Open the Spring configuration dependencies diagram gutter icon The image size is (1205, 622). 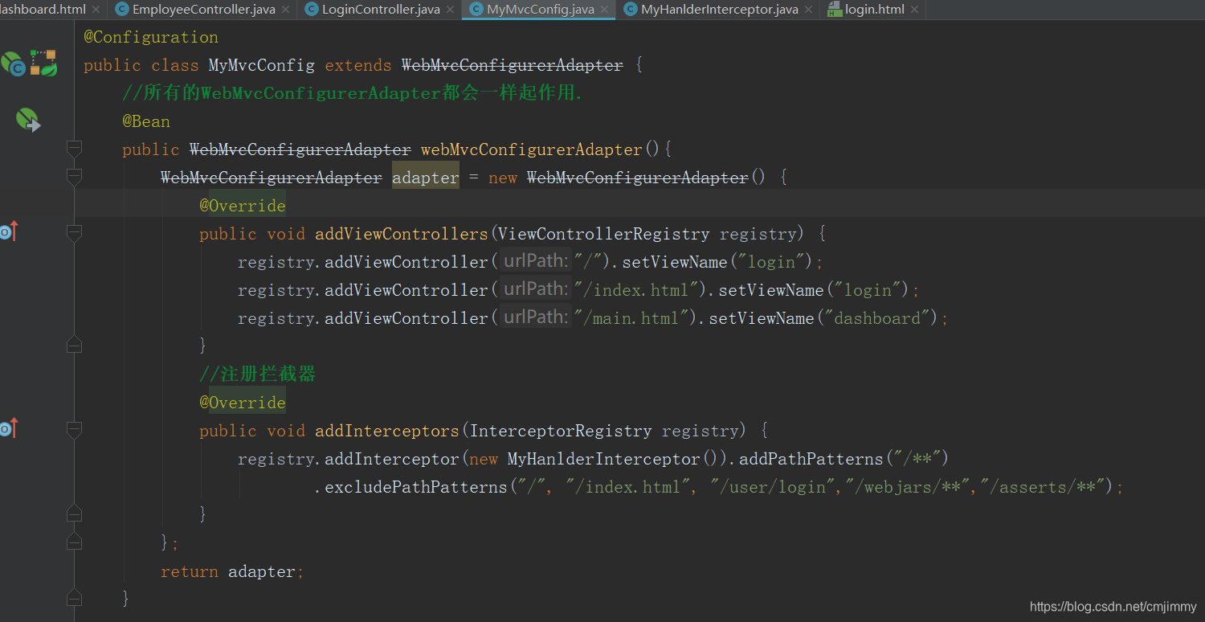click(x=44, y=63)
